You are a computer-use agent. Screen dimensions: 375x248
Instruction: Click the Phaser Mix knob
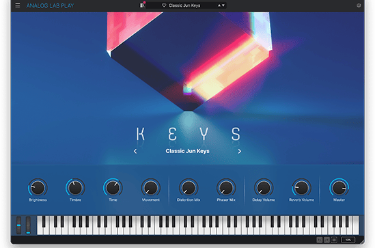[x=226, y=188]
